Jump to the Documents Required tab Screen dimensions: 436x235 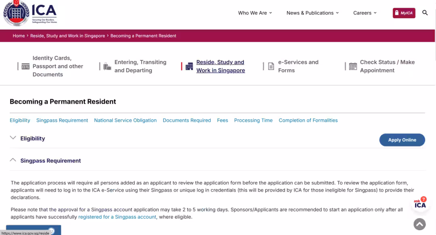pyautogui.click(x=187, y=120)
